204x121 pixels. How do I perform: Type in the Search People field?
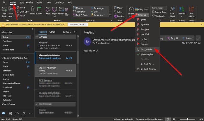[159, 8]
